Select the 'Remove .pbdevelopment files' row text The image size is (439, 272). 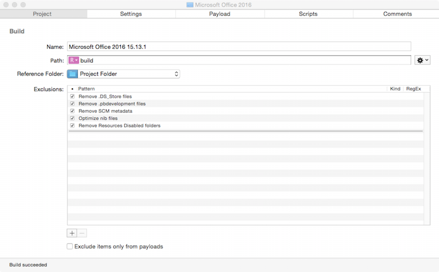(x=112, y=104)
